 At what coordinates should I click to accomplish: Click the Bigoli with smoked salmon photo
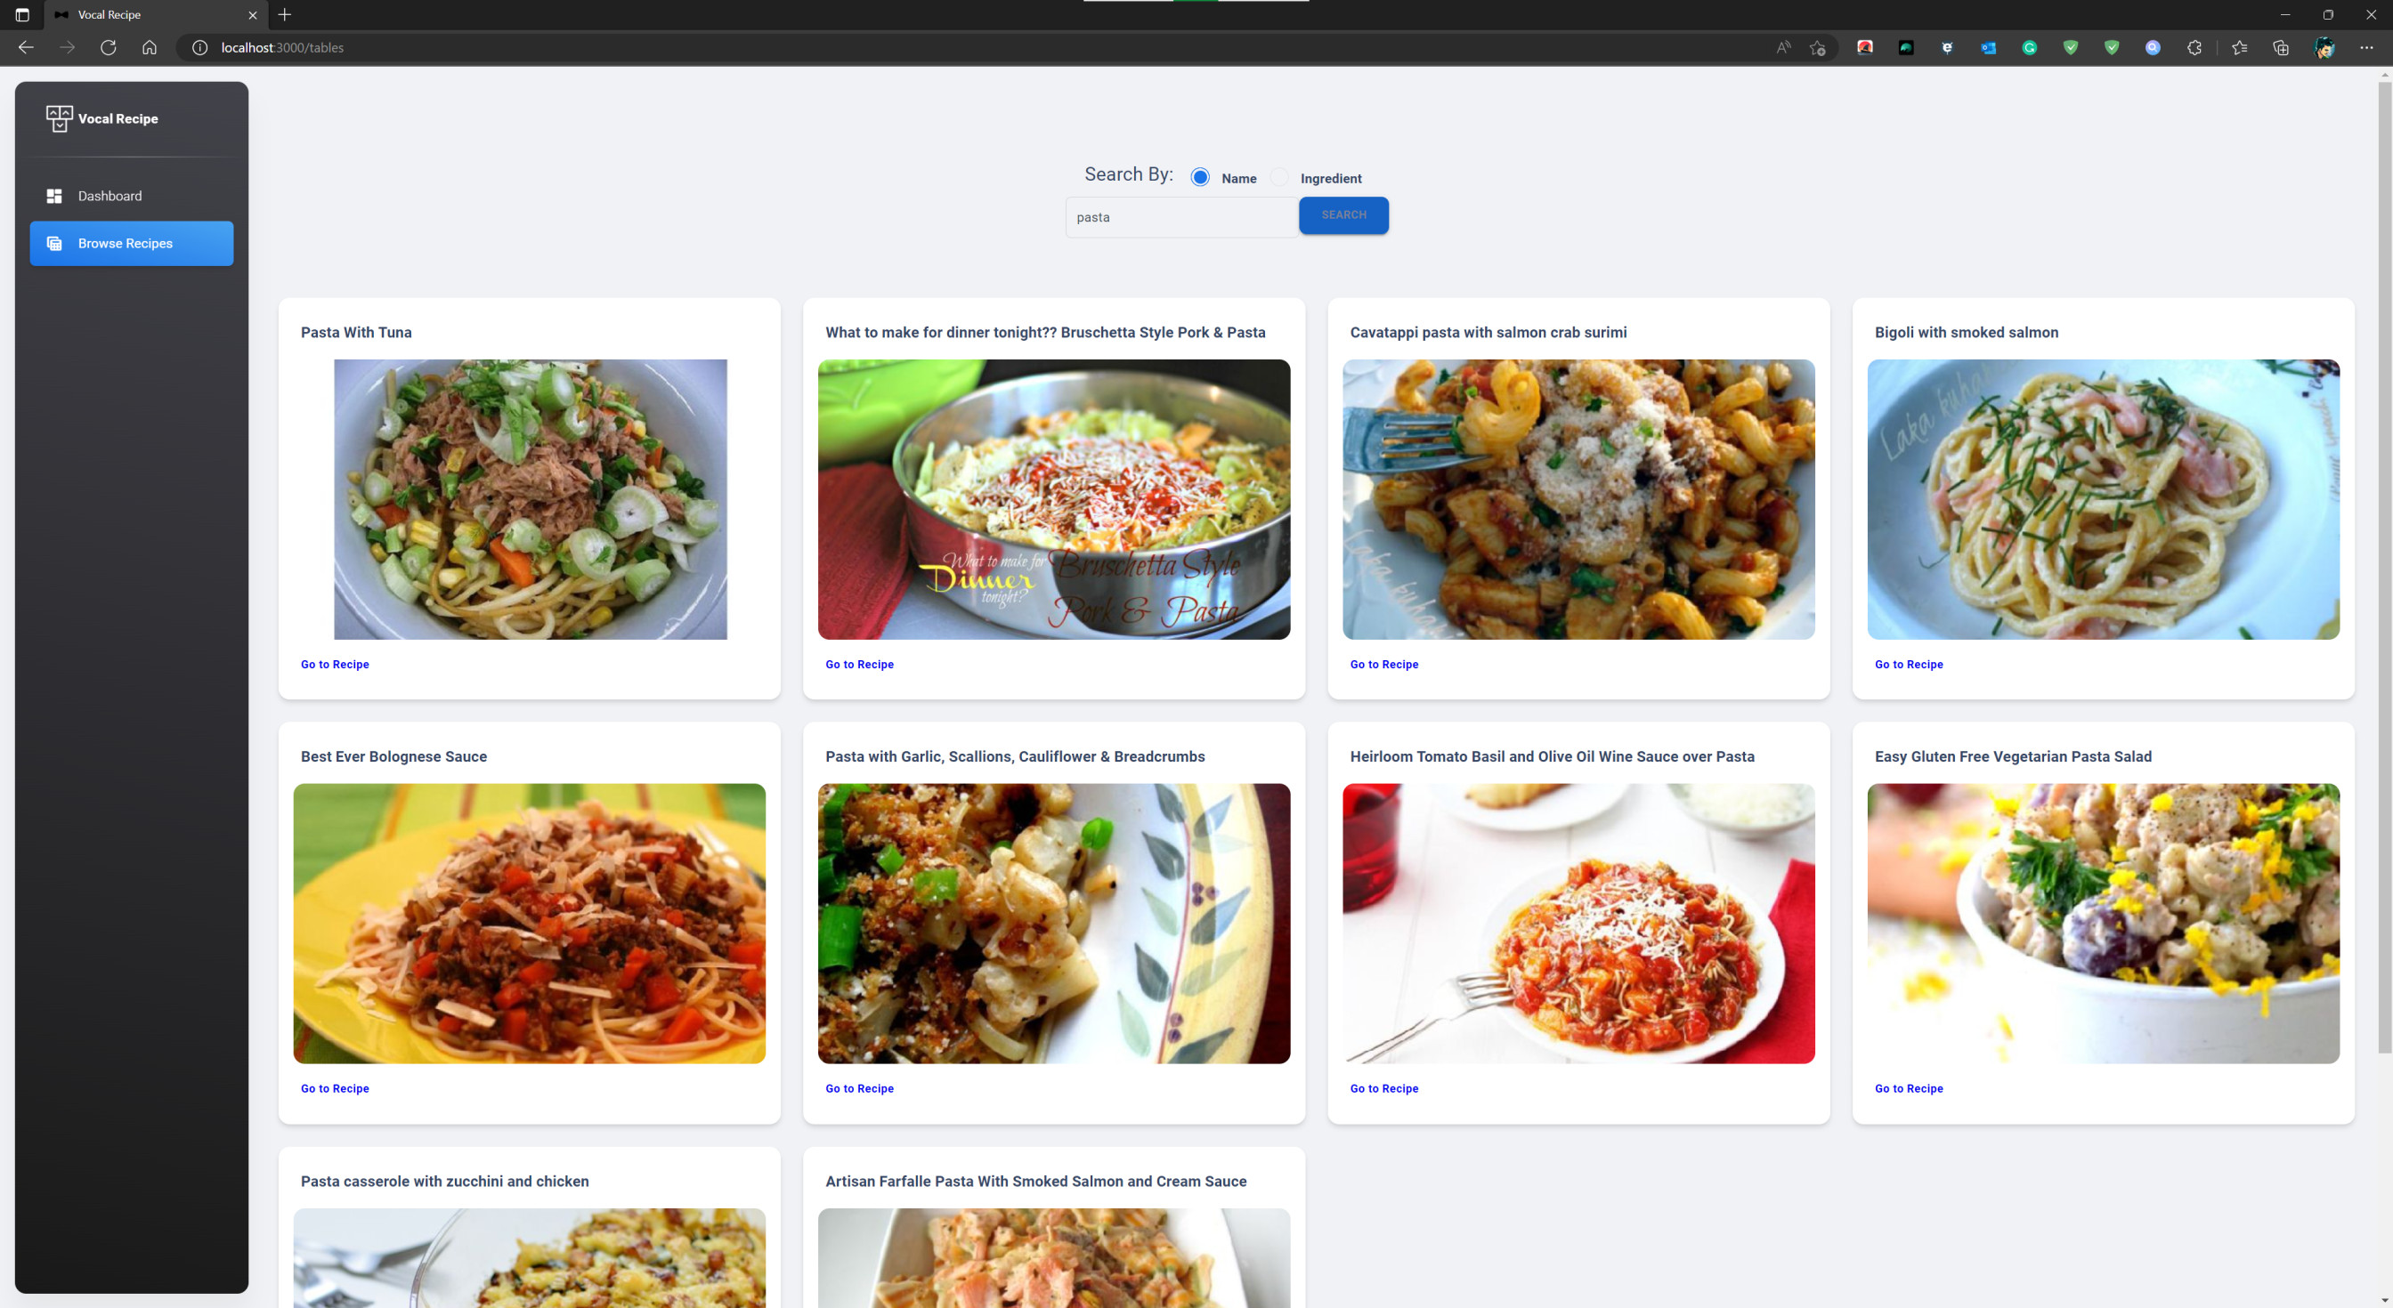point(2102,499)
